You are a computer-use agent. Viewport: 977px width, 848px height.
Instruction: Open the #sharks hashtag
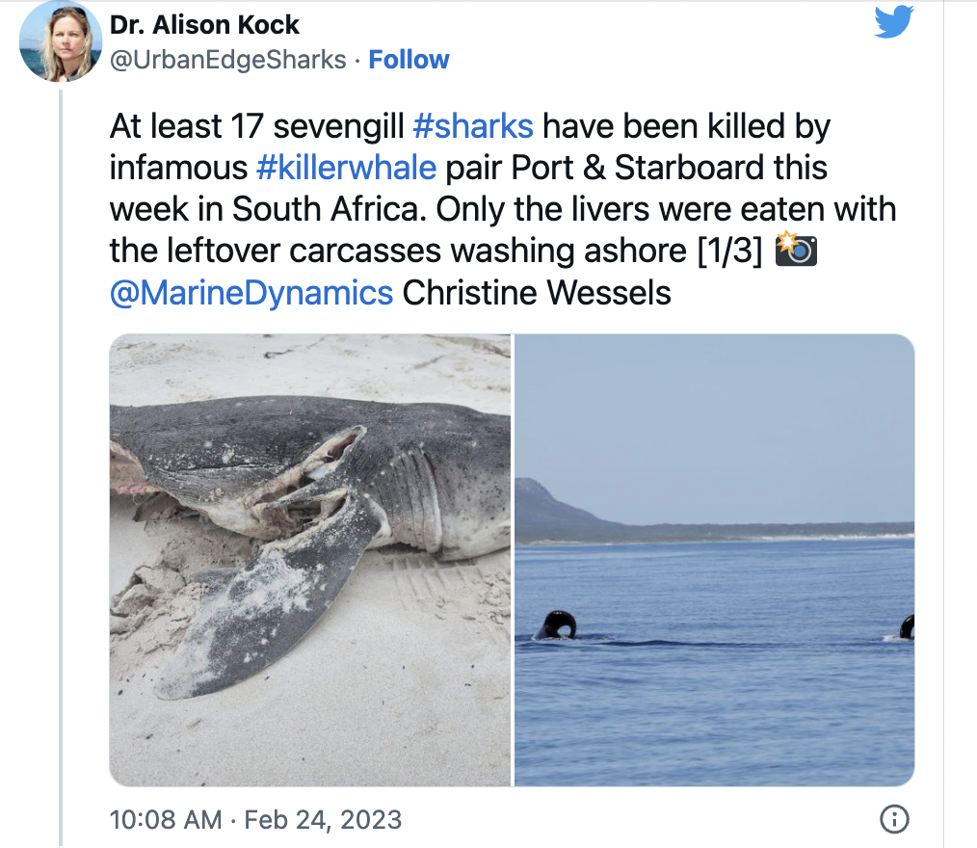472,126
